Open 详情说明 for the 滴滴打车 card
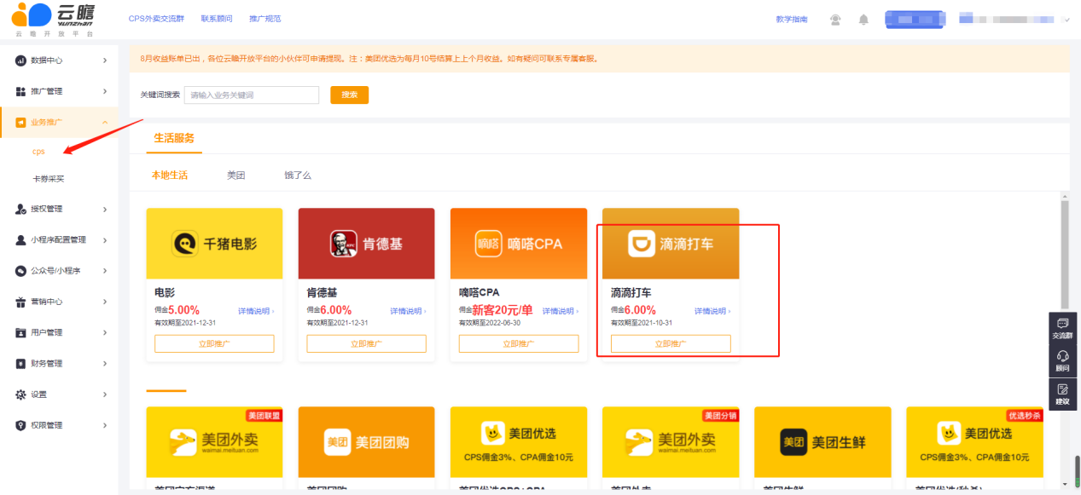Viewport: 1081px width, 495px height. [x=712, y=311]
